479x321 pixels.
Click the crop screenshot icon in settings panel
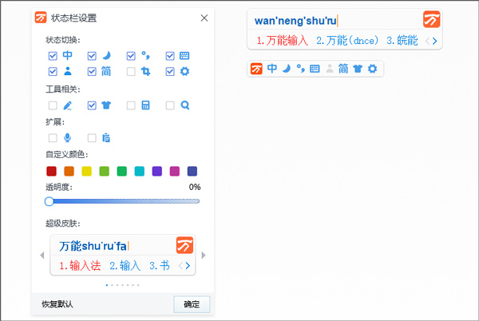146,71
